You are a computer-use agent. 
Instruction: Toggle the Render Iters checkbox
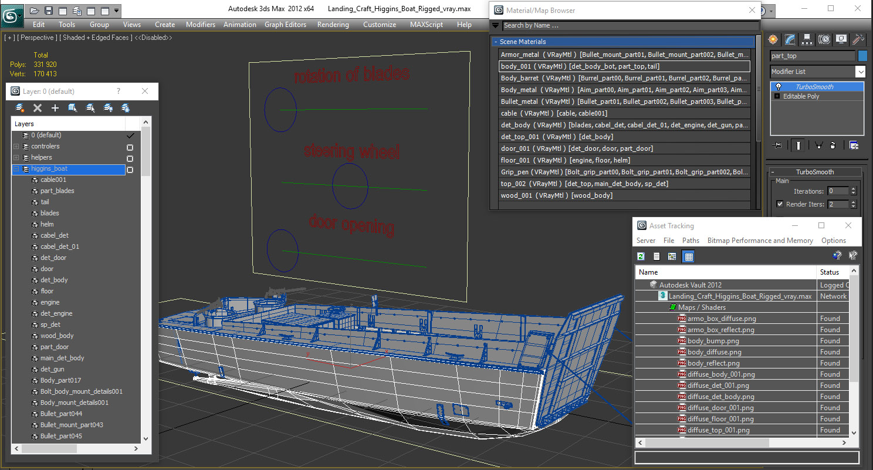tap(780, 204)
